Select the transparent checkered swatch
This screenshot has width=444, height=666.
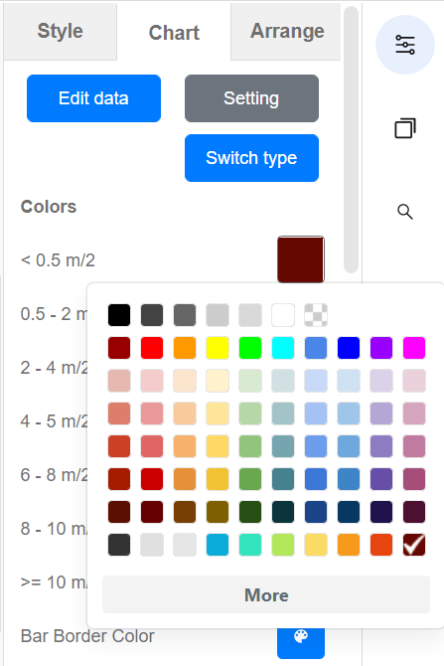316,315
